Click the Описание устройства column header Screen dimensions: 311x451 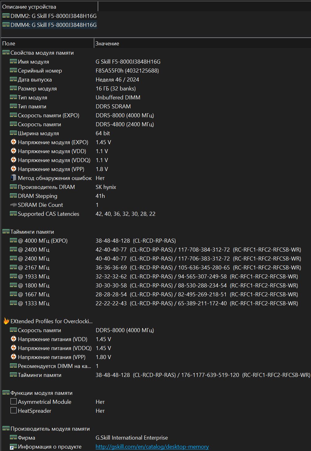tap(49, 7)
